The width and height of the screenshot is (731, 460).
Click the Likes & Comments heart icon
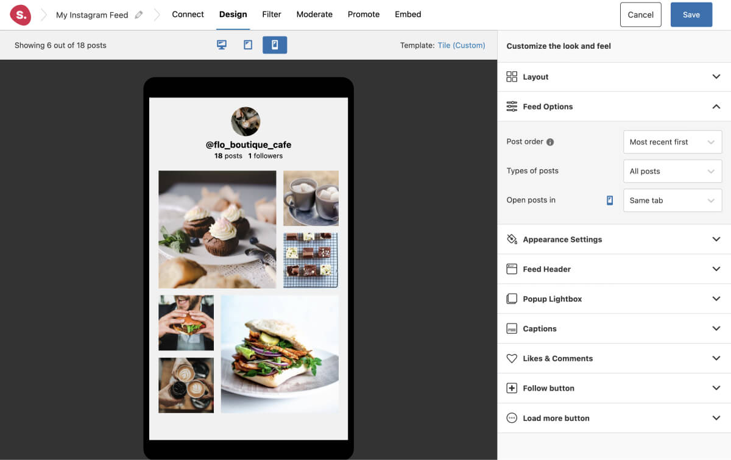click(512, 359)
